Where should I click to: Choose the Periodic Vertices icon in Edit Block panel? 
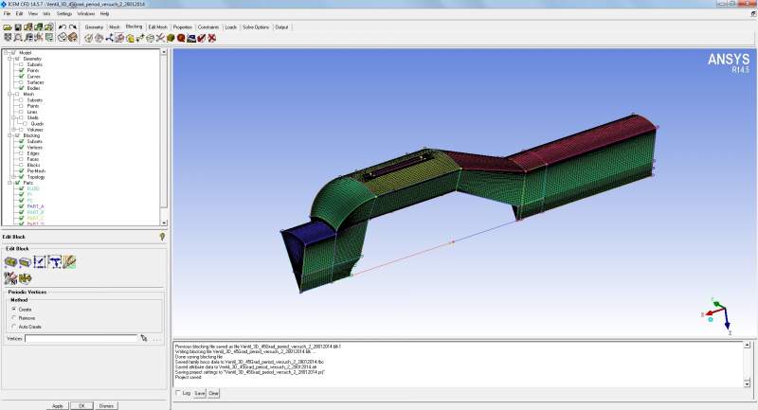[x=54, y=262]
